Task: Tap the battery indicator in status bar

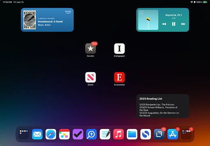Action: pos(205,2)
